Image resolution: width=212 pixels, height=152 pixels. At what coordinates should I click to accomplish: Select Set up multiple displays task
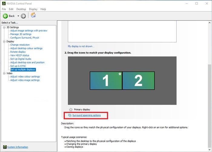[x=23, y=70]
